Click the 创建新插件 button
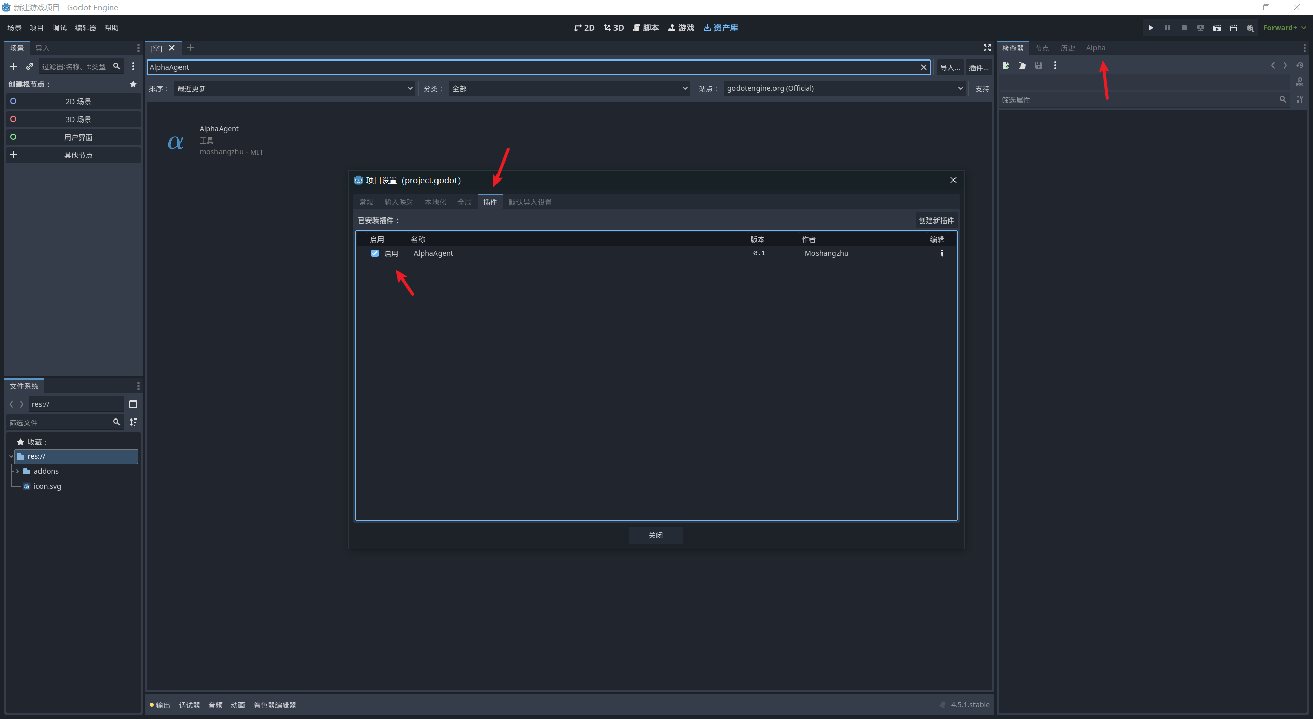Viewport: 1313px width, 719px height. [x=936, y=221]
